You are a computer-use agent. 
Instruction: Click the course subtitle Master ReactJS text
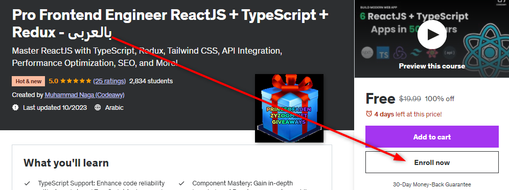(x=147, y=57)
